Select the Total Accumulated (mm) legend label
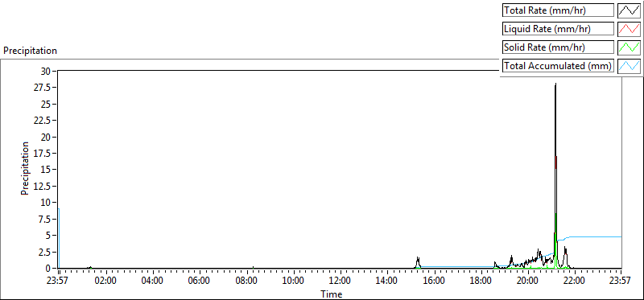The image size is (644, 300). pyautogui.click(x=559, y=66)
